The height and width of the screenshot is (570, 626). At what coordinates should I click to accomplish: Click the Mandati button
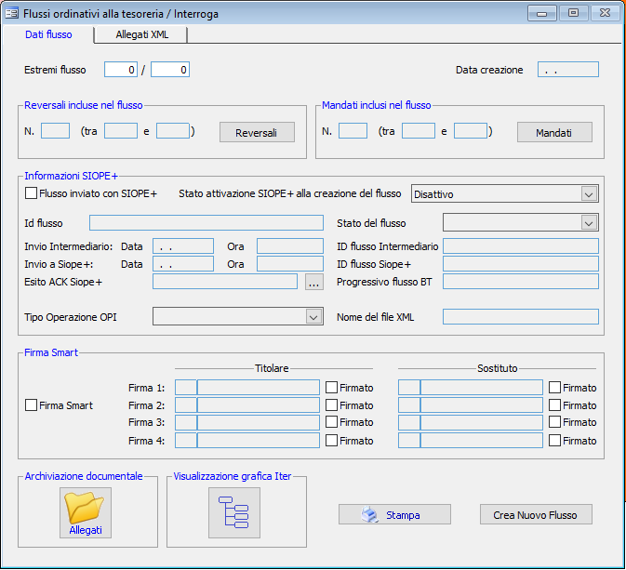554,132
